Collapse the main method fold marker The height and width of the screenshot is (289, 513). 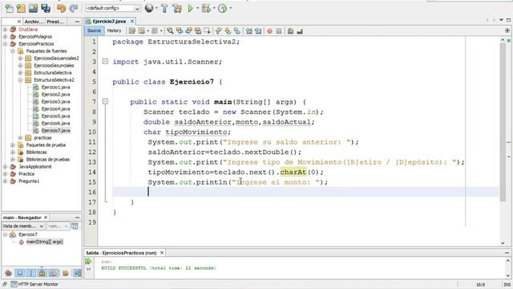pyautogui.click(x=105, y=102)
